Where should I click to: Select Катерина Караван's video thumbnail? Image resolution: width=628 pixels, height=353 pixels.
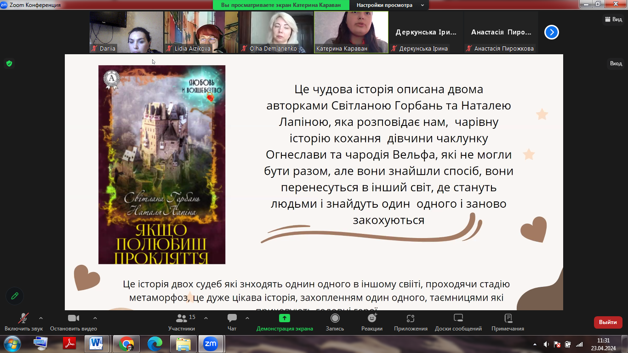pos(351,32)
